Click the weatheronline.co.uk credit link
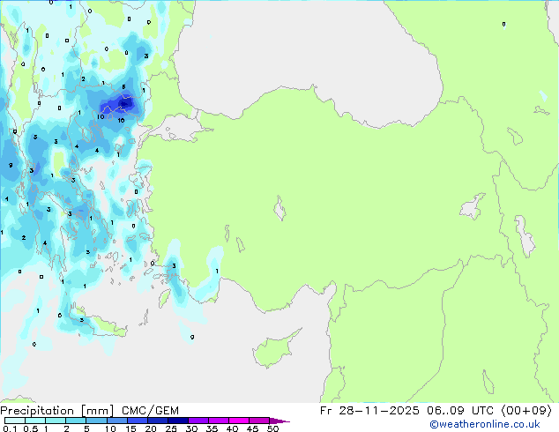The width and height of the screenshot is (559, 432). point(484,424)
